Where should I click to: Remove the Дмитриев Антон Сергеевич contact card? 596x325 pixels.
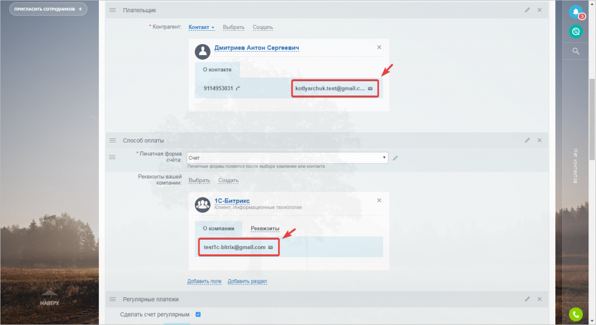[379, 48]
